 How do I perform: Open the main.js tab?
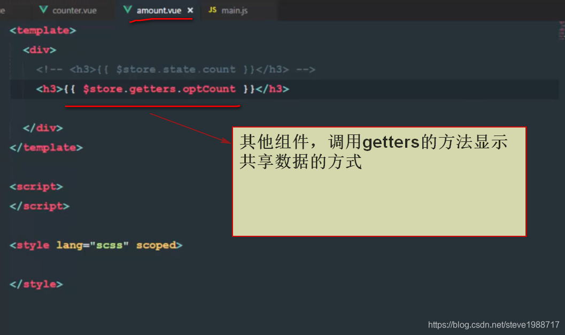pos(234,11)
